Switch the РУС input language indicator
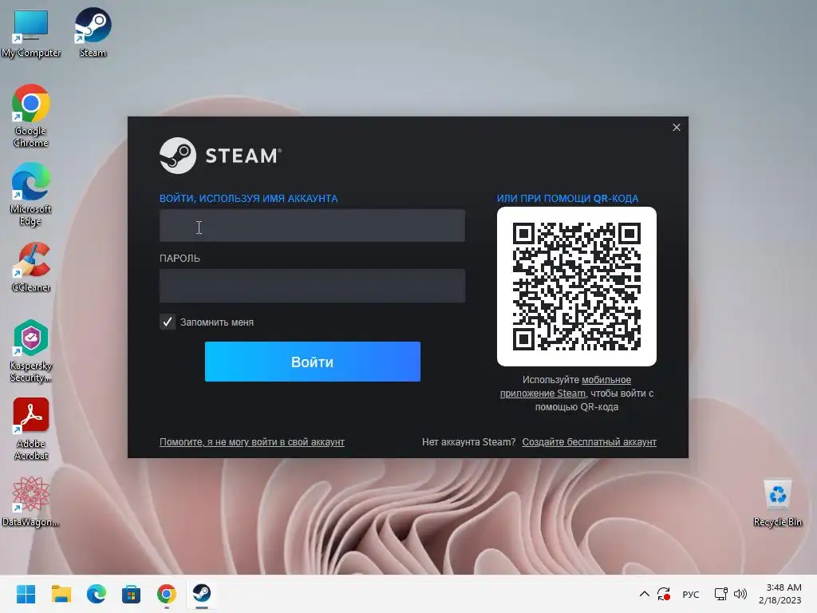The width and height of the screenshot is (817, 613). click(x=690, y=594)
